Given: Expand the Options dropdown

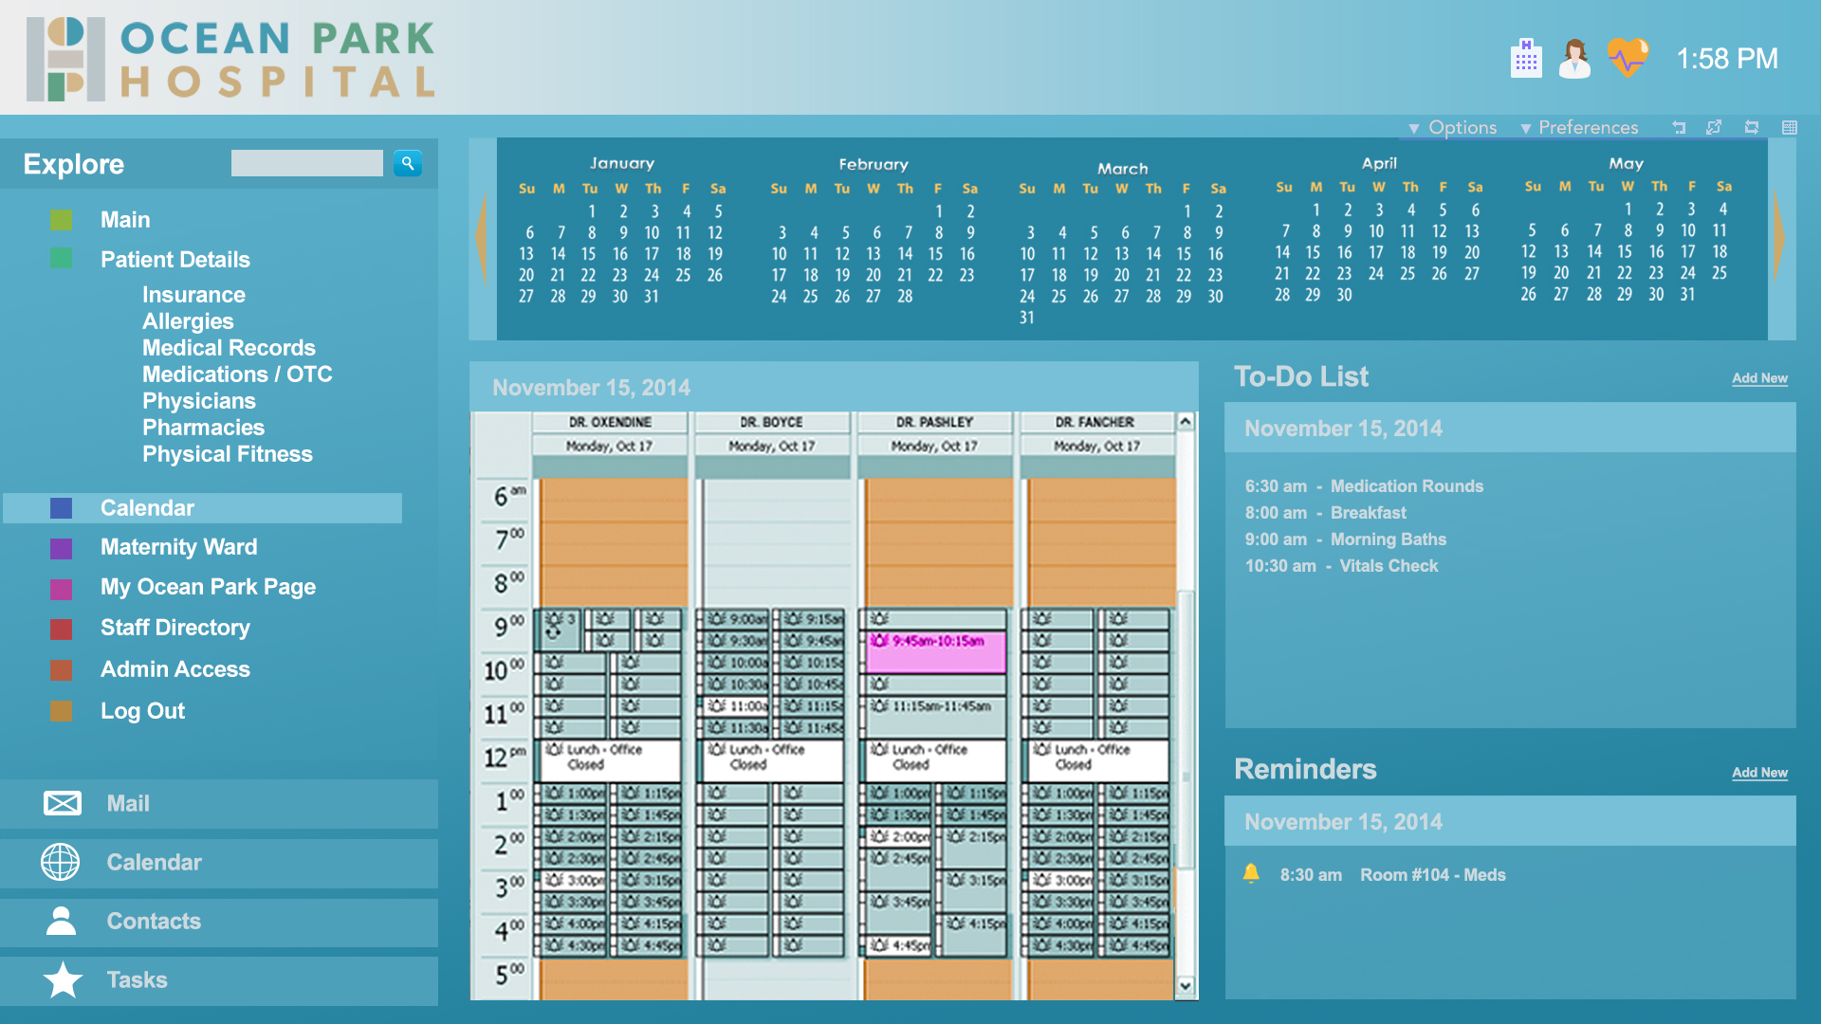Looking at the screenshot, I should tap(1452, 127).
